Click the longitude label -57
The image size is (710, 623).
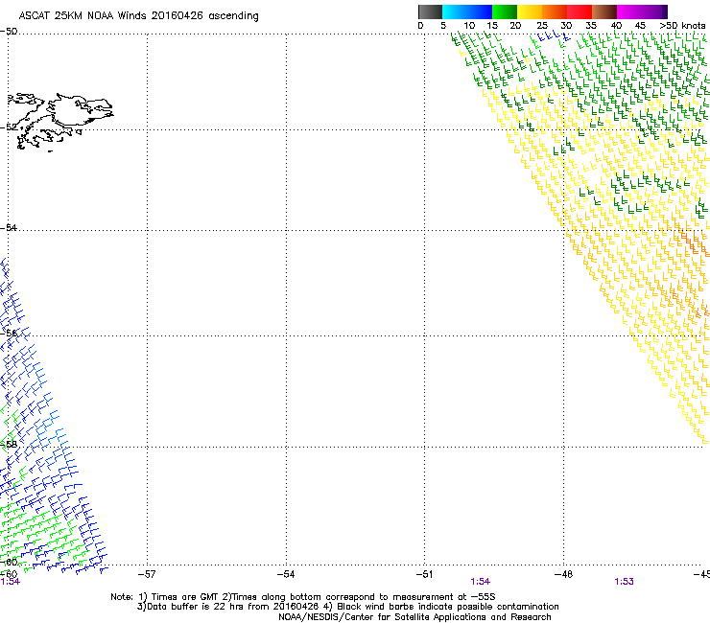point(147,574)
